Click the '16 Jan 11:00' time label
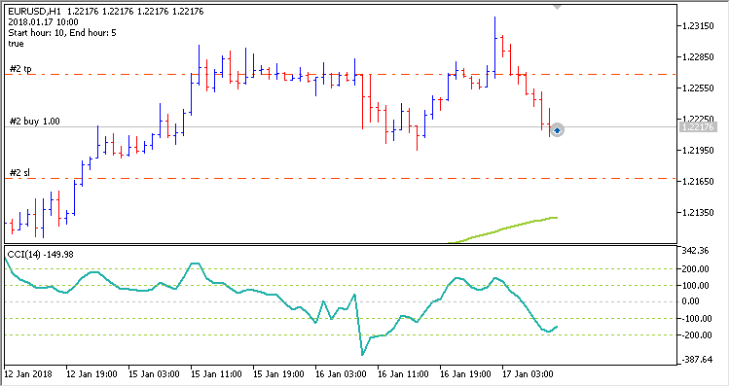Viewport: 730px width, 387px height. point(403,374)
